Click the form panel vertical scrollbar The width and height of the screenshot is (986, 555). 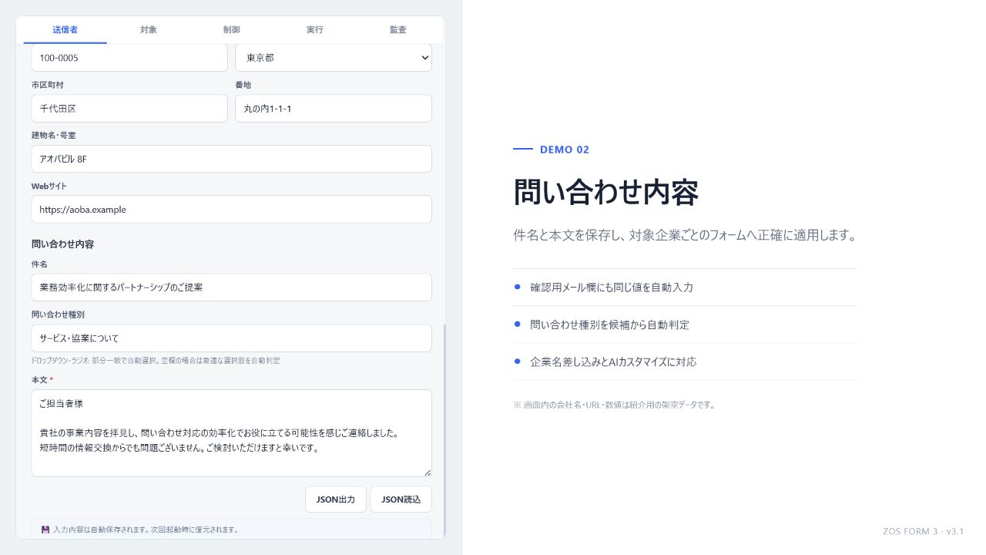(x=444, y=432)
